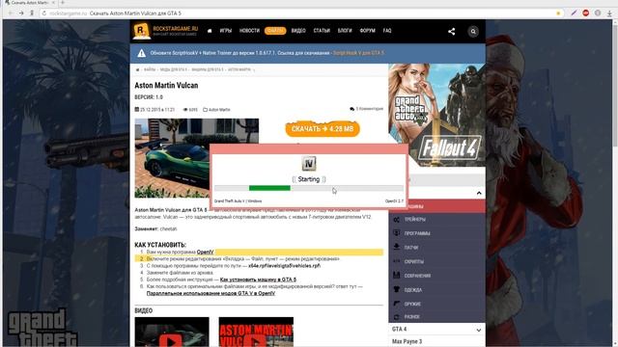Play the ASTON MARTIN VULCAN video thumbnail

coord(256,332)
